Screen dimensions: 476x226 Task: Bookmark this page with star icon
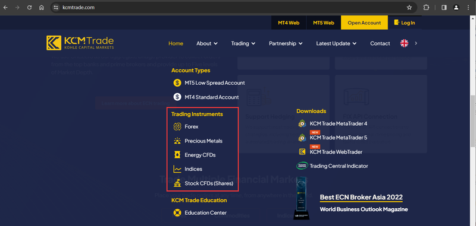[409, 8]
